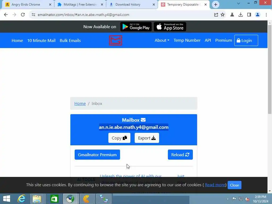Click the Login button
This screenshot has width=272, height=204.
click(x=246, y=40)
